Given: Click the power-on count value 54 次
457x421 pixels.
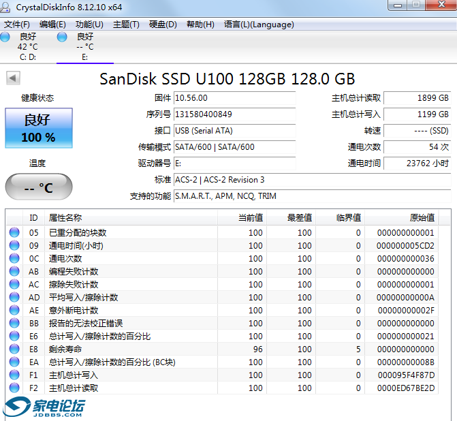Looking at the screenshot, I should click(x=417, y=147).
